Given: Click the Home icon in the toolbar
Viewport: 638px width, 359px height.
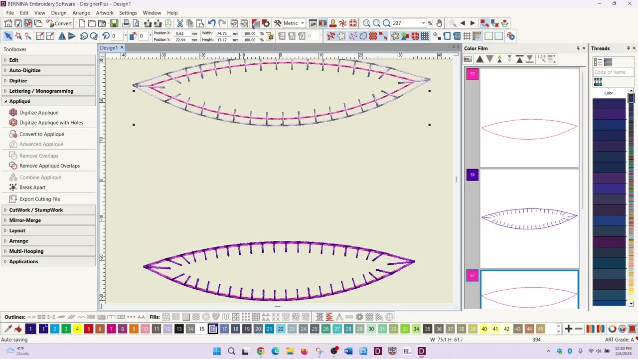Looking at the screenshot, I should [8, 23].
